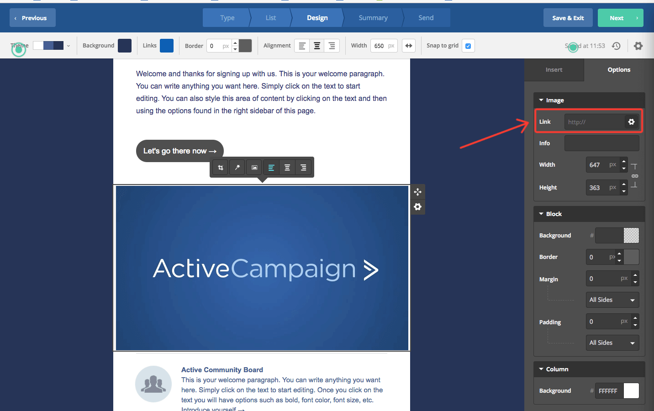Viewport: 654px width, 411px height.
Task: Open campaign settings gear in top toolbar
Action: point(638,46)
